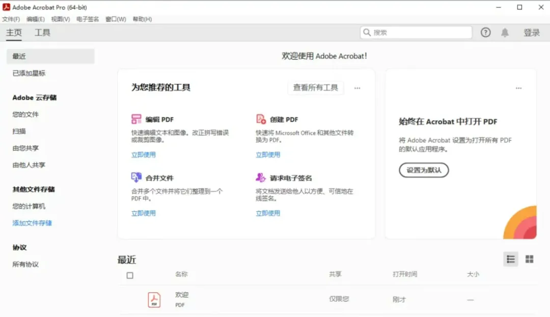550x317 pixels.
Task: Click the 编辑 PDF tool icon
Action: pyautogui.click(x=136, y=119)
